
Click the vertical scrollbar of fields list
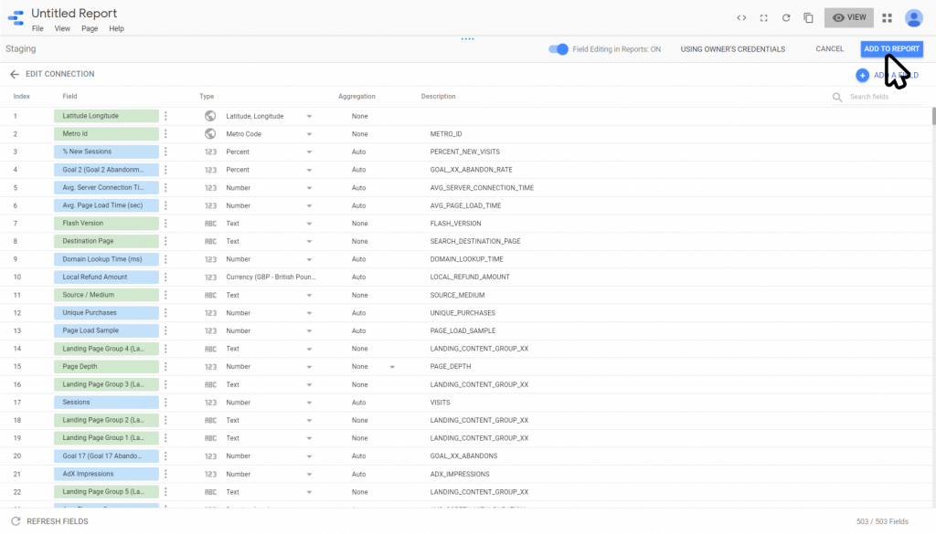(932, 117)
